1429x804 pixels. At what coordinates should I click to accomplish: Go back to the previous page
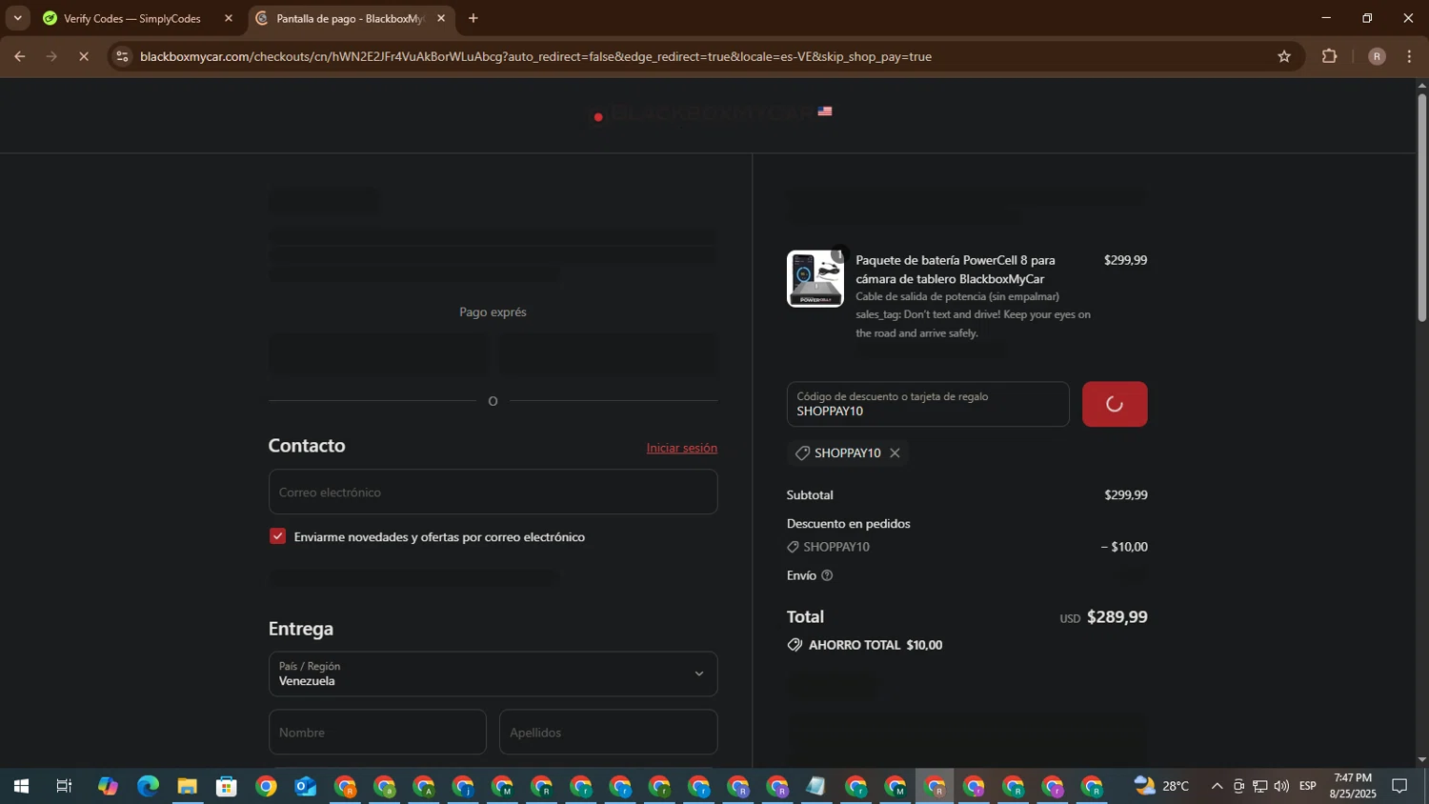[x=19, y=57]
